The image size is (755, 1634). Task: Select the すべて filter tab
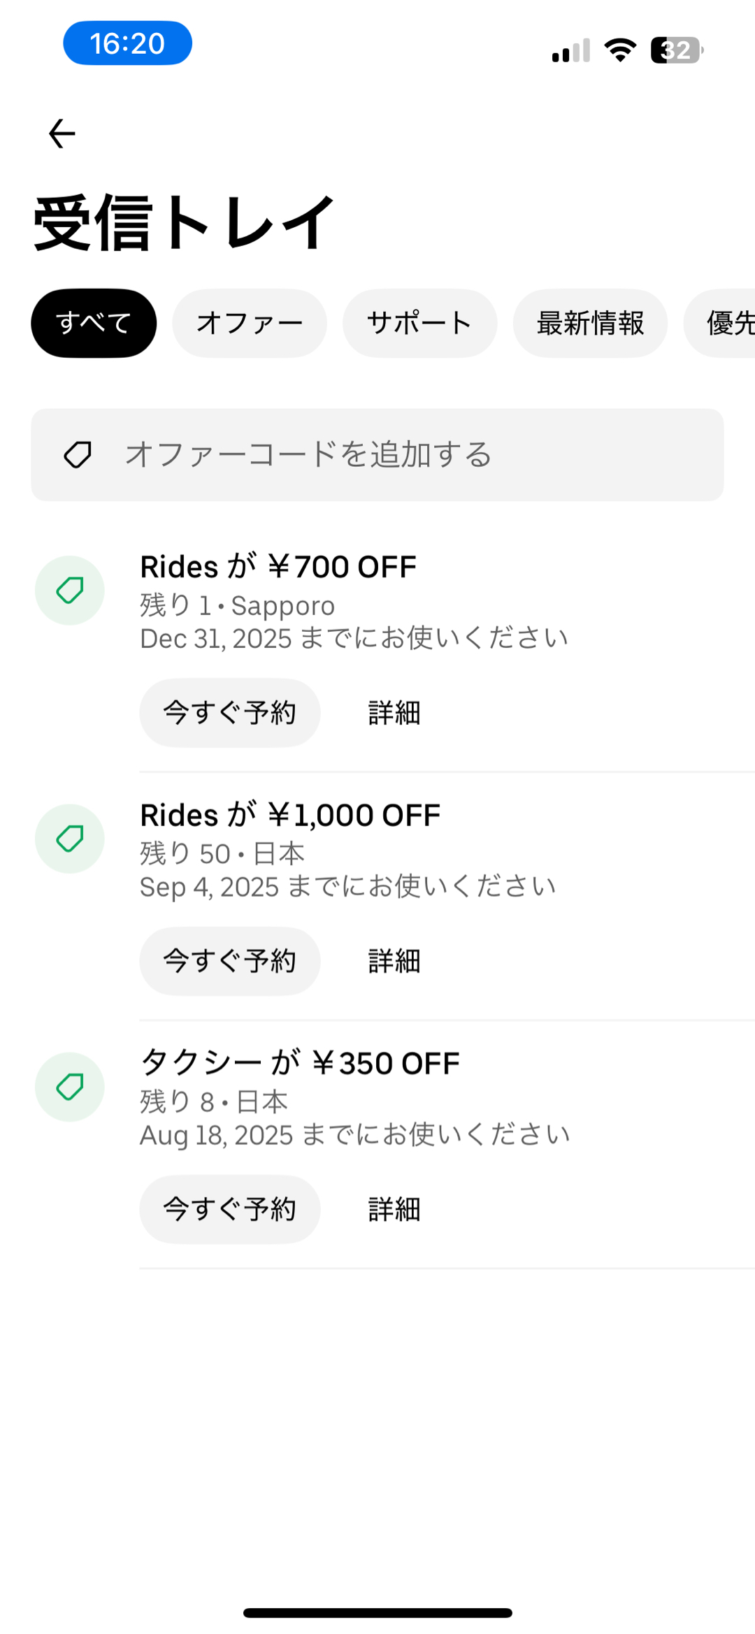94,323
